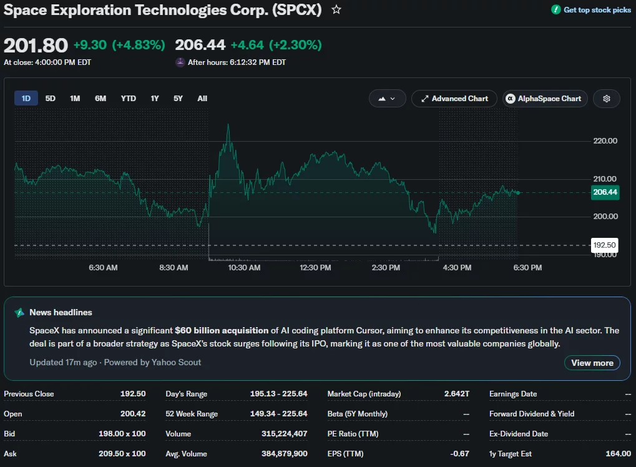636x467 pixels.
Task: Open the chart type dropdown
Action: click(x=387, y=99)
